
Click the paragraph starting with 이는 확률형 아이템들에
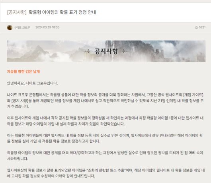[105, 138]
